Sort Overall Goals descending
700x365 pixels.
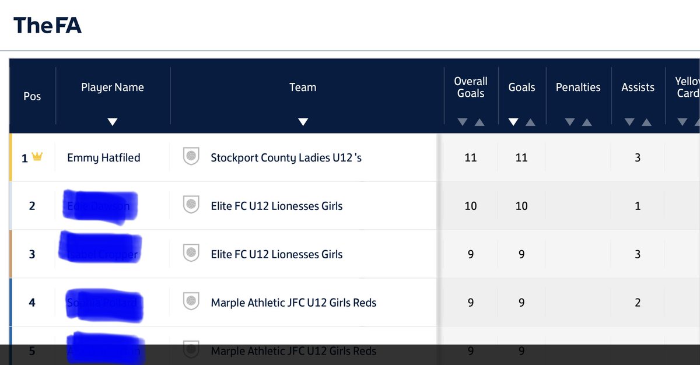[x=463, y=122]
